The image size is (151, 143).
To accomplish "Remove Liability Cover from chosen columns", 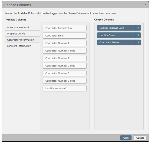I will tap(138, 35).
